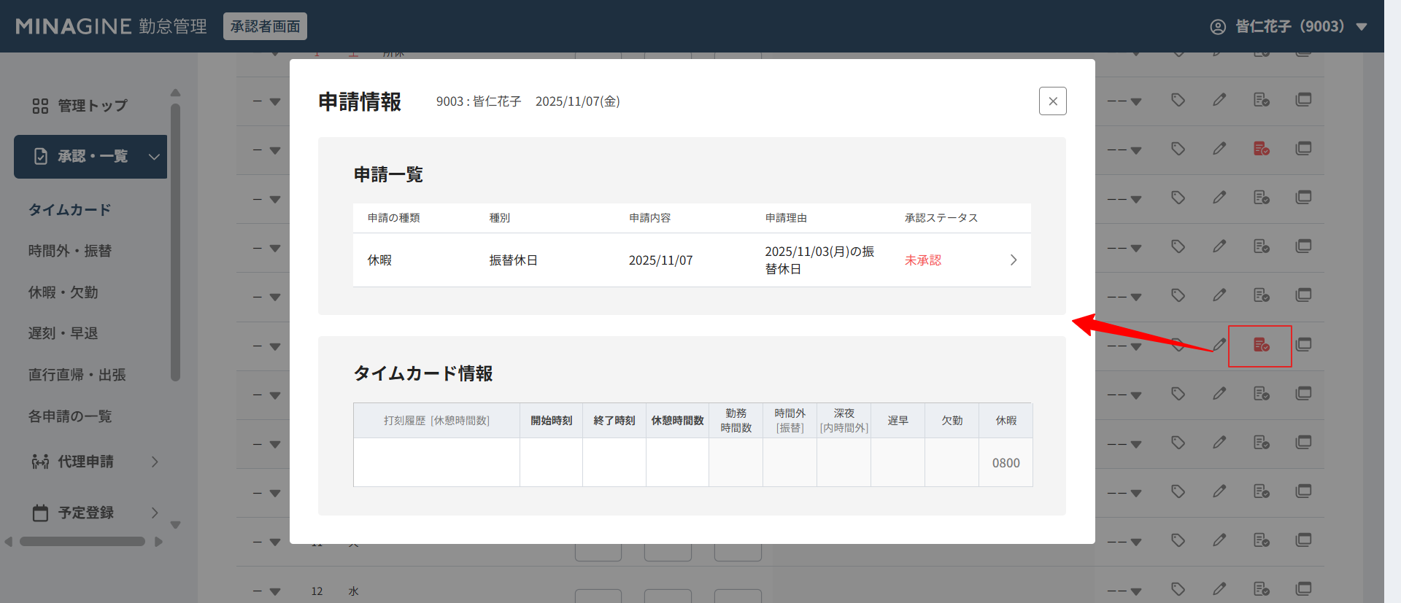This screenshot has height=603, width=1401.
Task: Click the 代理申請 people icon
Action: (x=40, y=462)
